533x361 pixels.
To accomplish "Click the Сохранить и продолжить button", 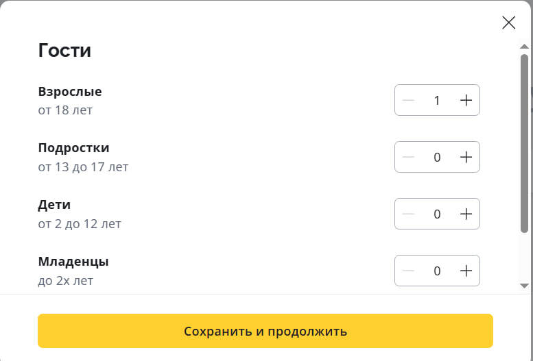I will point(265,332).
